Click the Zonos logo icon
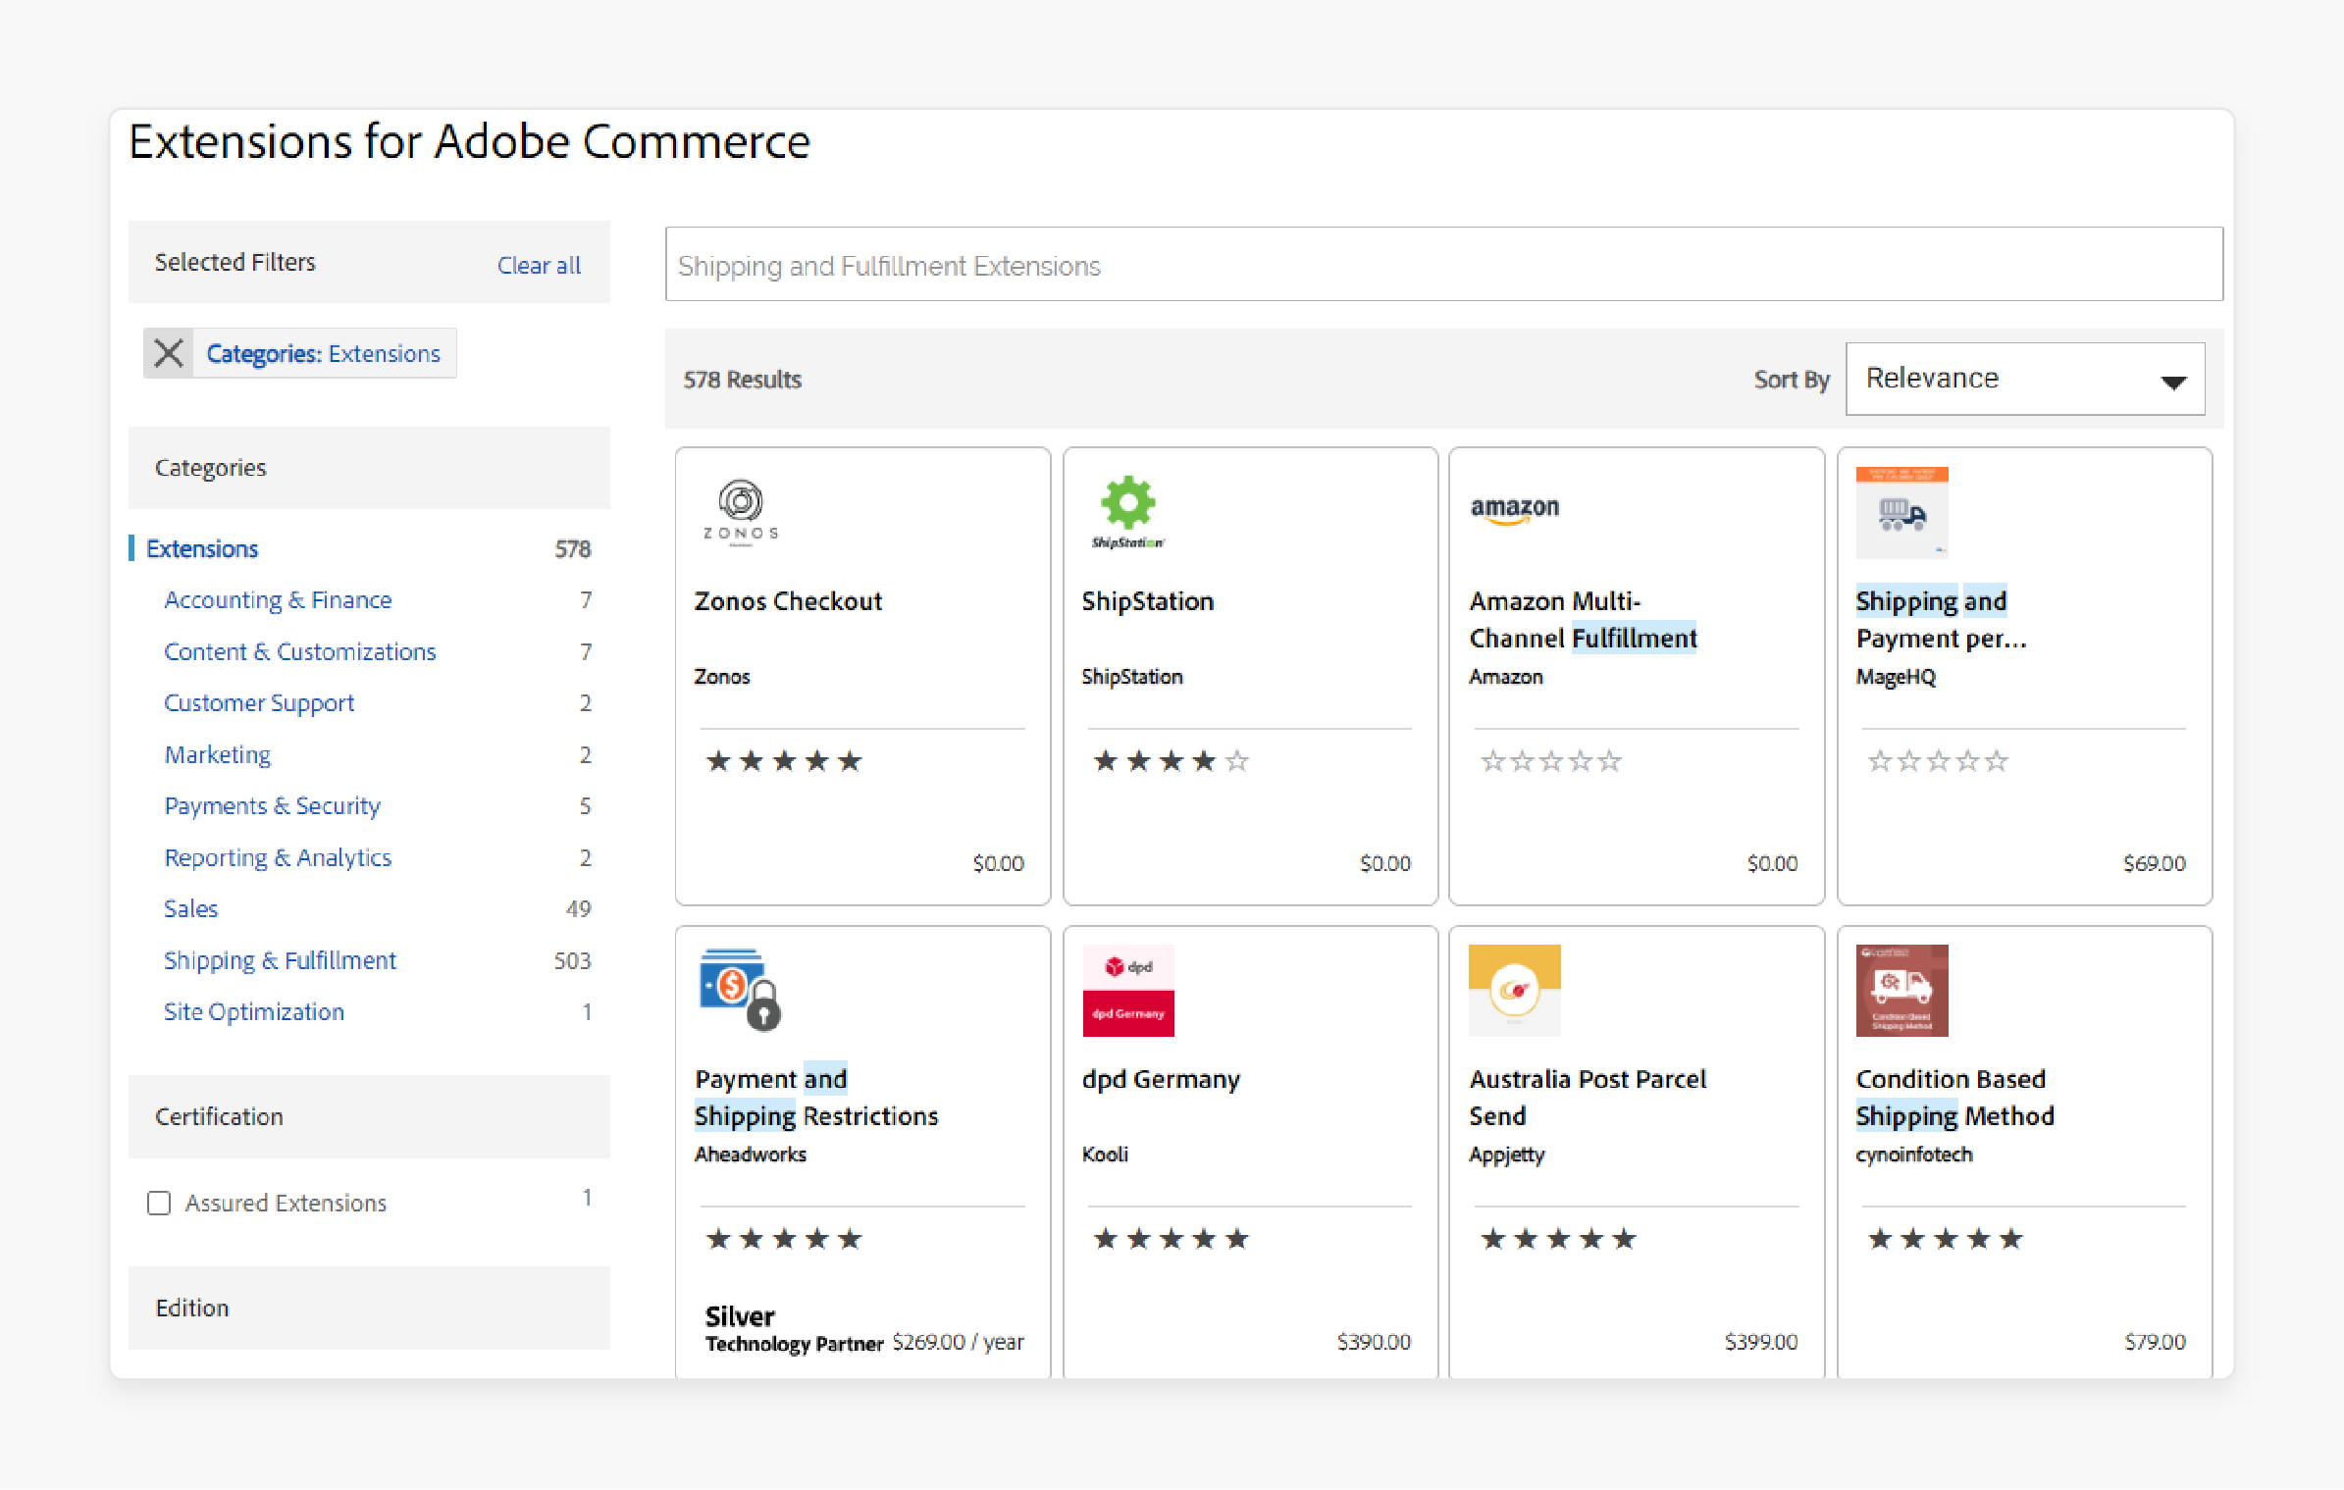Screen dimensions: 2344x1490 [x=741, y=511]
